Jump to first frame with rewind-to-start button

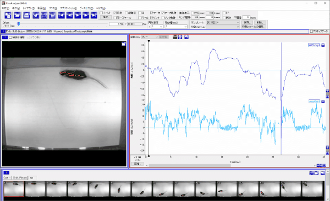point(62,15)
